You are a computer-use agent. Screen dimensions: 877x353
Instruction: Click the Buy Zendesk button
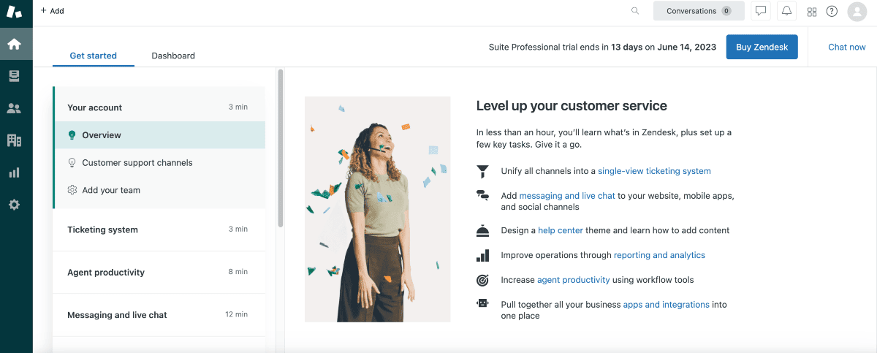click(762, 47)
